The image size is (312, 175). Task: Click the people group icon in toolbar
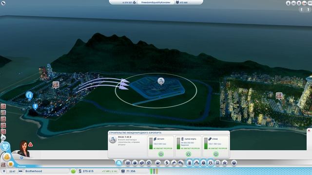128,163
